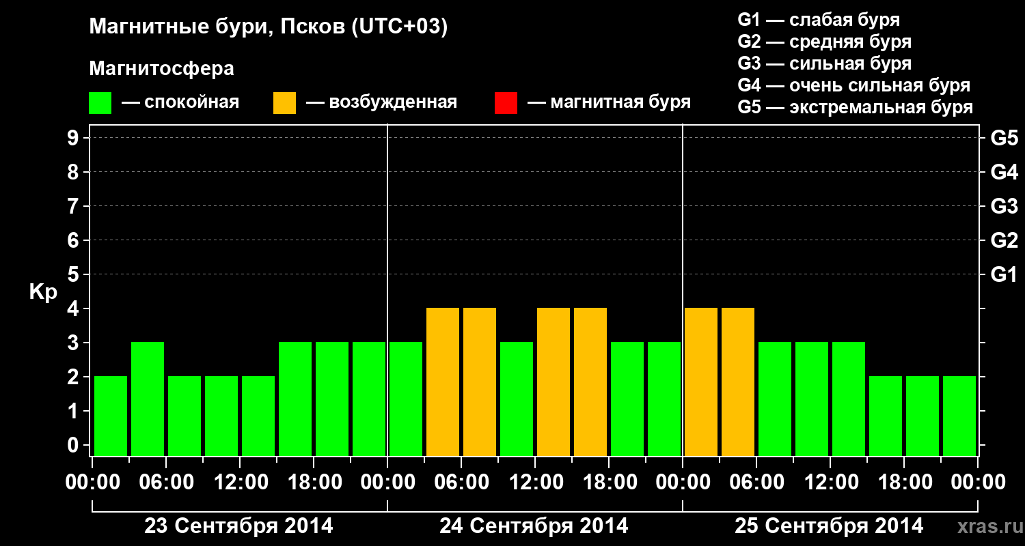Click the '23 Сентября 2014' date label
This screenshot has height=546, width=1025.
[x=238, y=526]
